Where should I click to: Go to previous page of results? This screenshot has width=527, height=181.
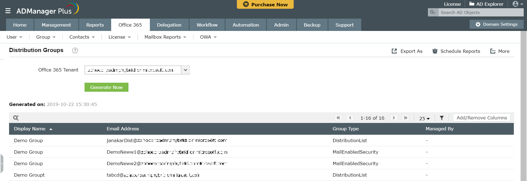[350, 118]
